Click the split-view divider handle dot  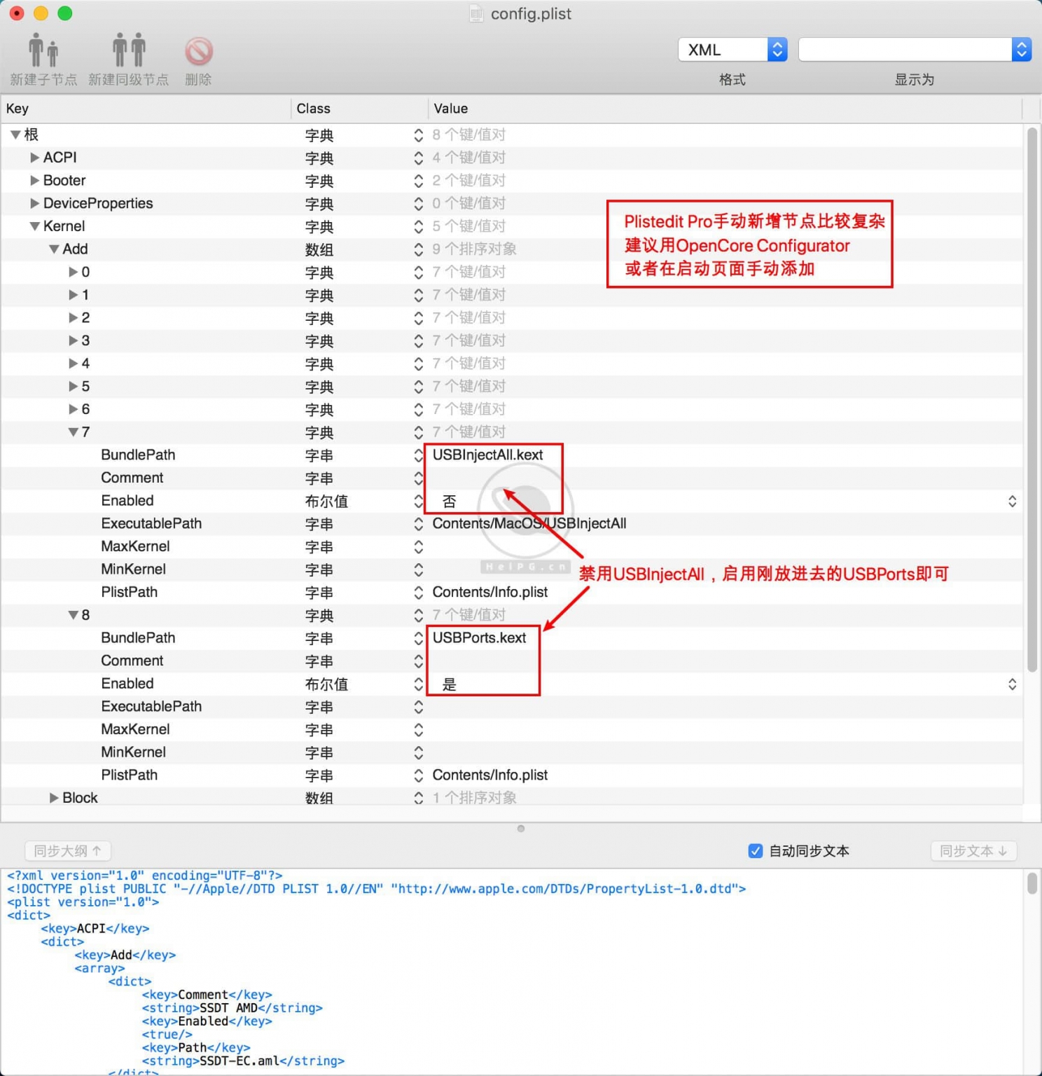[x=520, y=829]
